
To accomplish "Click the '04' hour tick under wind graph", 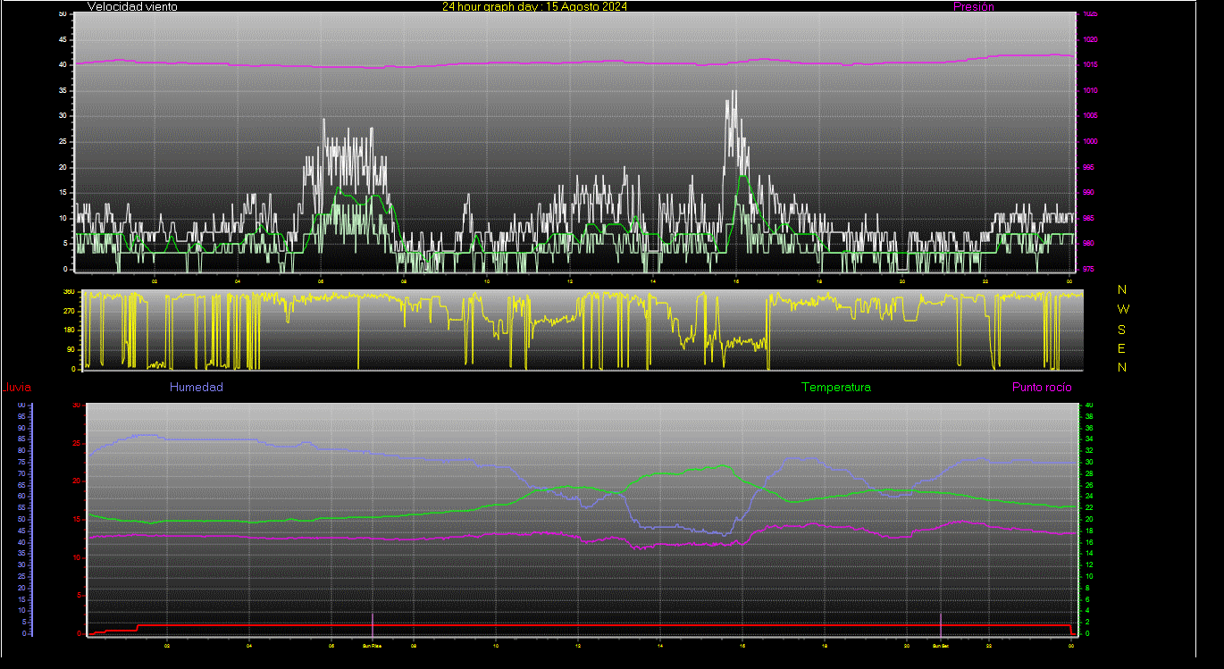I will click(x=238, y=281).
